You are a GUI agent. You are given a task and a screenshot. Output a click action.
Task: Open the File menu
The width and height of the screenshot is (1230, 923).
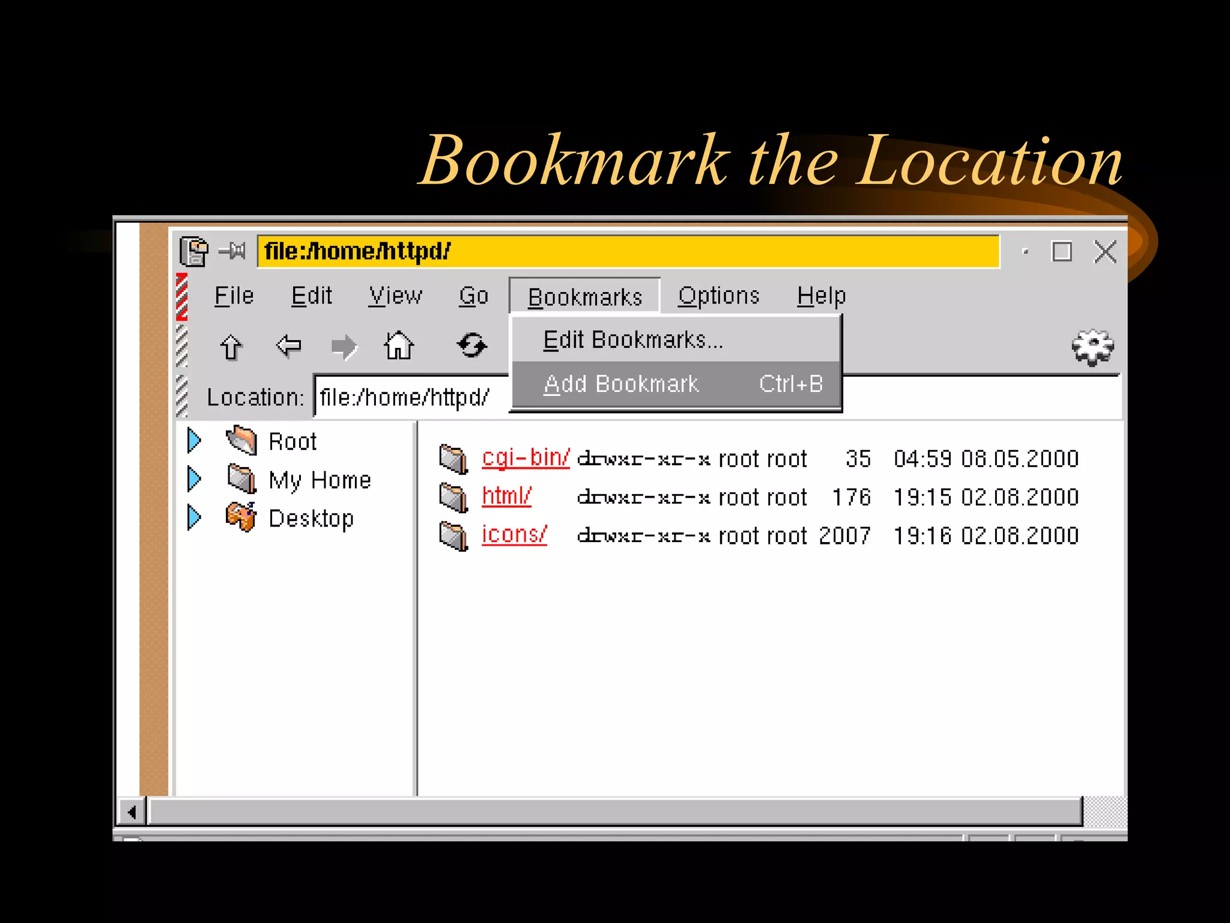[234, 296]
